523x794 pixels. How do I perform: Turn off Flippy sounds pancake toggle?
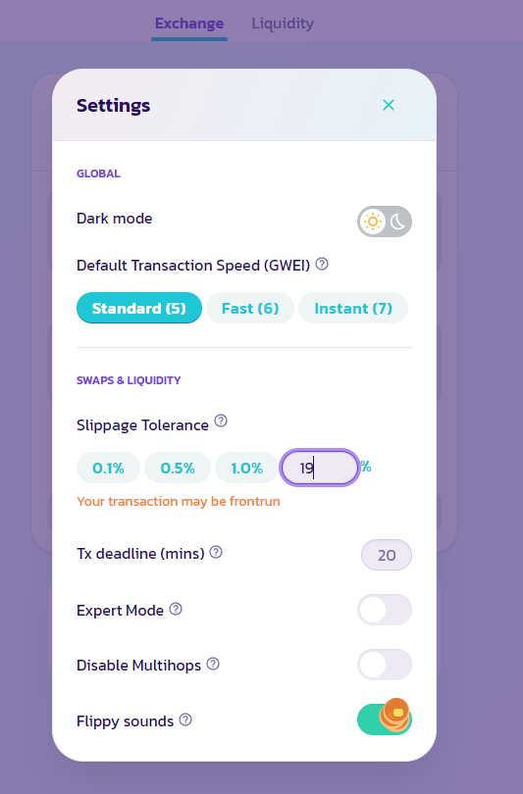click(x=384, y=719)
